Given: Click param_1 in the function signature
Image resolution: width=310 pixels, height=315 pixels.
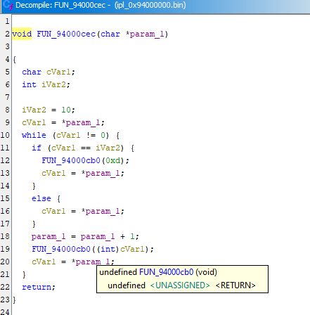Looking at the screenshot, I should pos(147,34).
